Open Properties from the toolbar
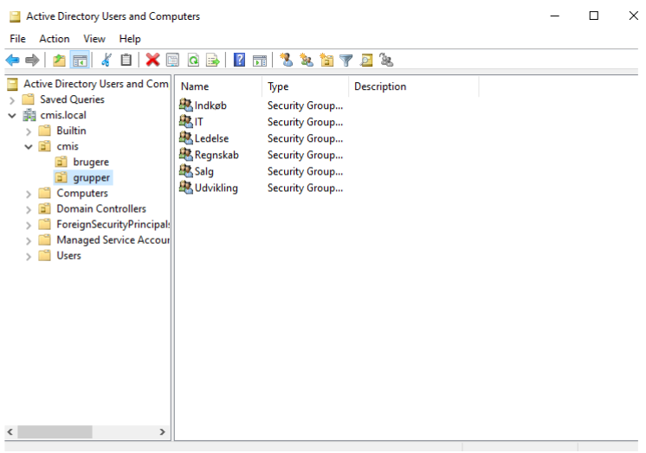 click(172, 60)
